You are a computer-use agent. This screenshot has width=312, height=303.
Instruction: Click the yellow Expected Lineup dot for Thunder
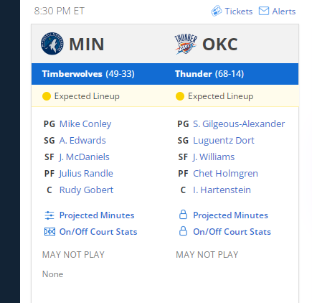pyautogui.click(x=180, y=96)
